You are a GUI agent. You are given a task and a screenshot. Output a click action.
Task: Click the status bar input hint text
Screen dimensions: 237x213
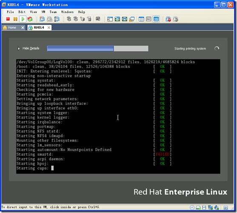tap(50, 207)
